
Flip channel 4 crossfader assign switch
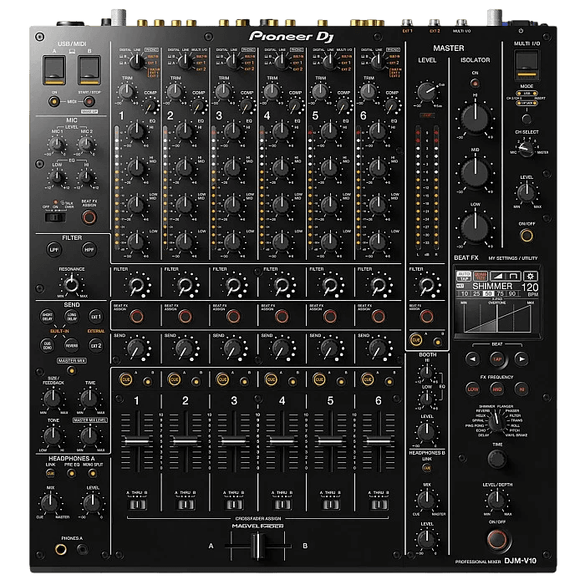[x=282, y=505]
